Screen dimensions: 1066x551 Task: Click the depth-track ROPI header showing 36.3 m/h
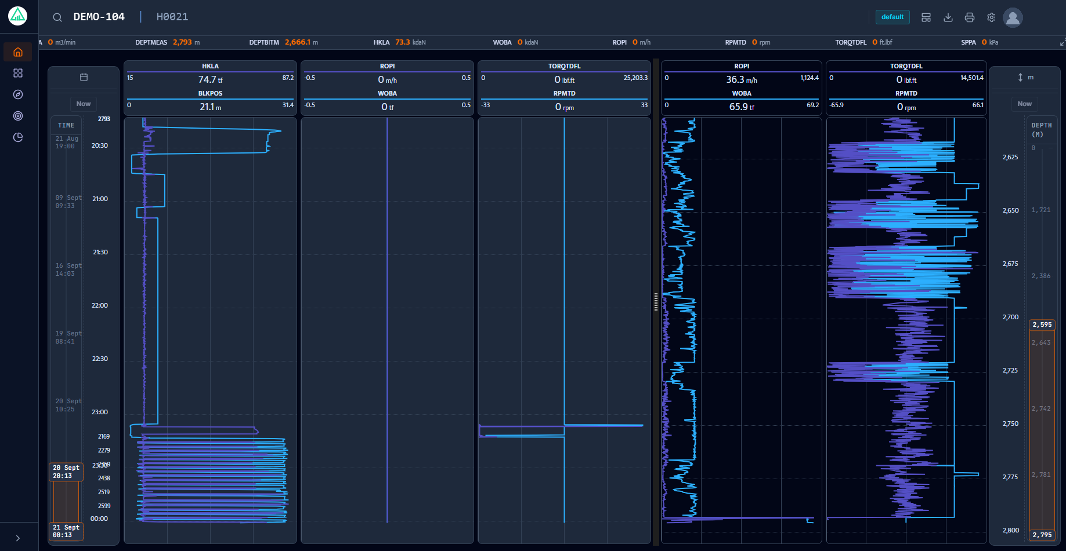742,74
